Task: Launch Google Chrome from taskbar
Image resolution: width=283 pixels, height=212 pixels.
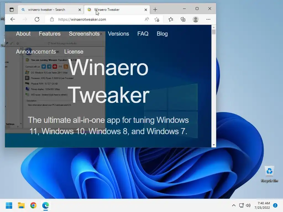Action: (x=33, y=205)
